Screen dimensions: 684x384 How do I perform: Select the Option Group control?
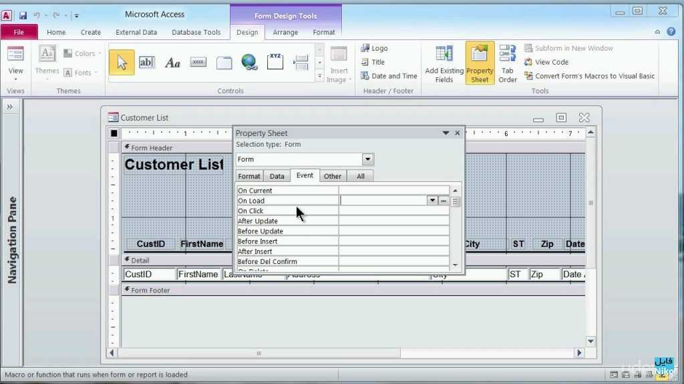pos(275,62)
